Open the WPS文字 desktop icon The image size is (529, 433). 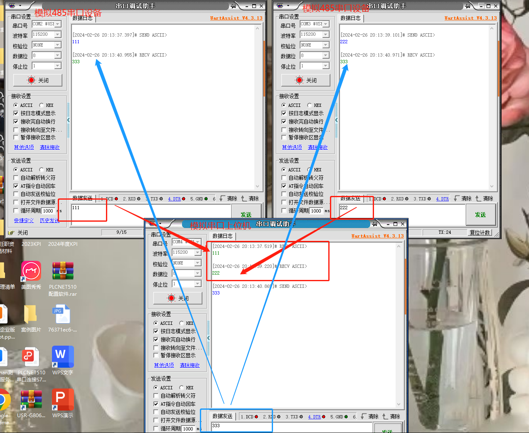(x=63, y=357)
